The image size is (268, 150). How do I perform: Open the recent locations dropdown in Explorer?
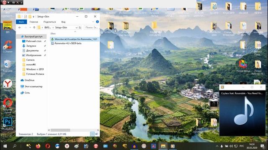(x=30, y=27)
